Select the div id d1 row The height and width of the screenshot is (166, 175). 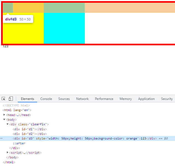pyautogui.click(x=30, y=129)
